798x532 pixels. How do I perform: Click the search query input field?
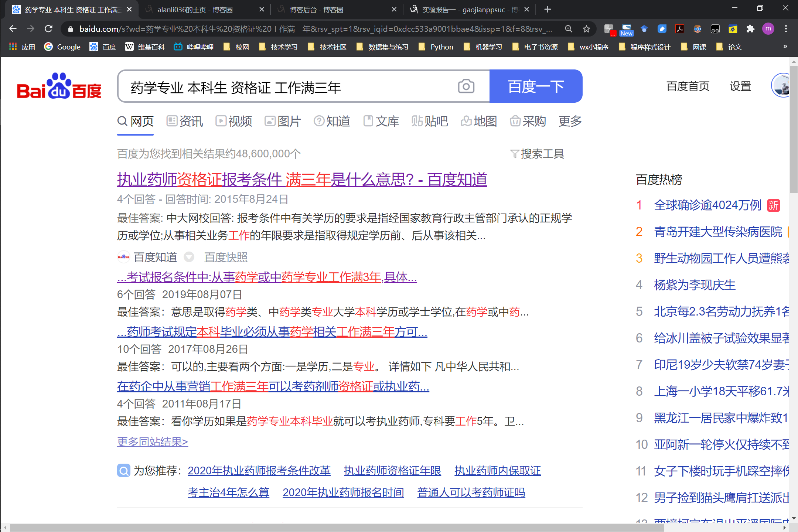click(x=288, y=87)
